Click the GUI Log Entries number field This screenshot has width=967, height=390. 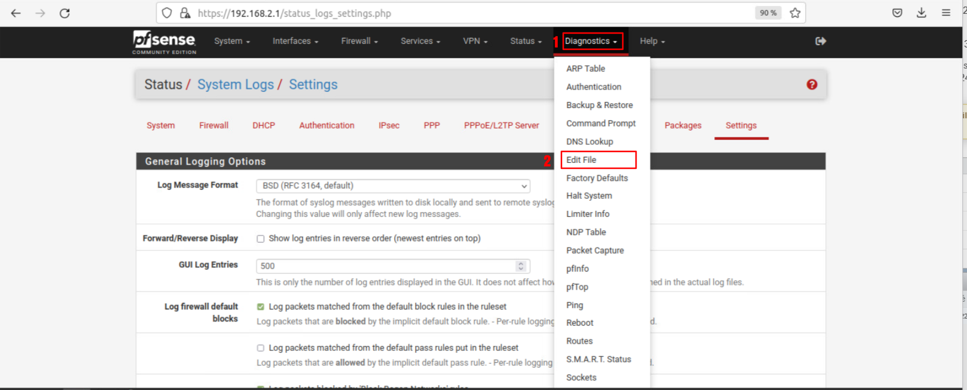[385, 266]
